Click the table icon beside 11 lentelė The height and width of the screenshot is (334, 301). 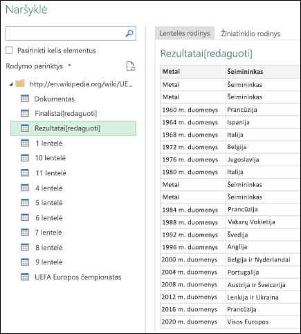25,173
